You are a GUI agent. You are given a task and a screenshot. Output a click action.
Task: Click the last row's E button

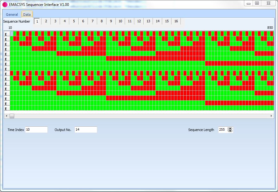tap(7, 108)
